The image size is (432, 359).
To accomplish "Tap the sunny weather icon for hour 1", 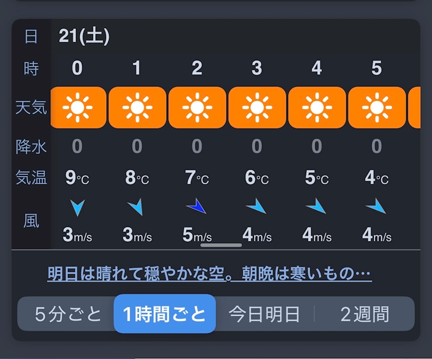I will (137, 107).
